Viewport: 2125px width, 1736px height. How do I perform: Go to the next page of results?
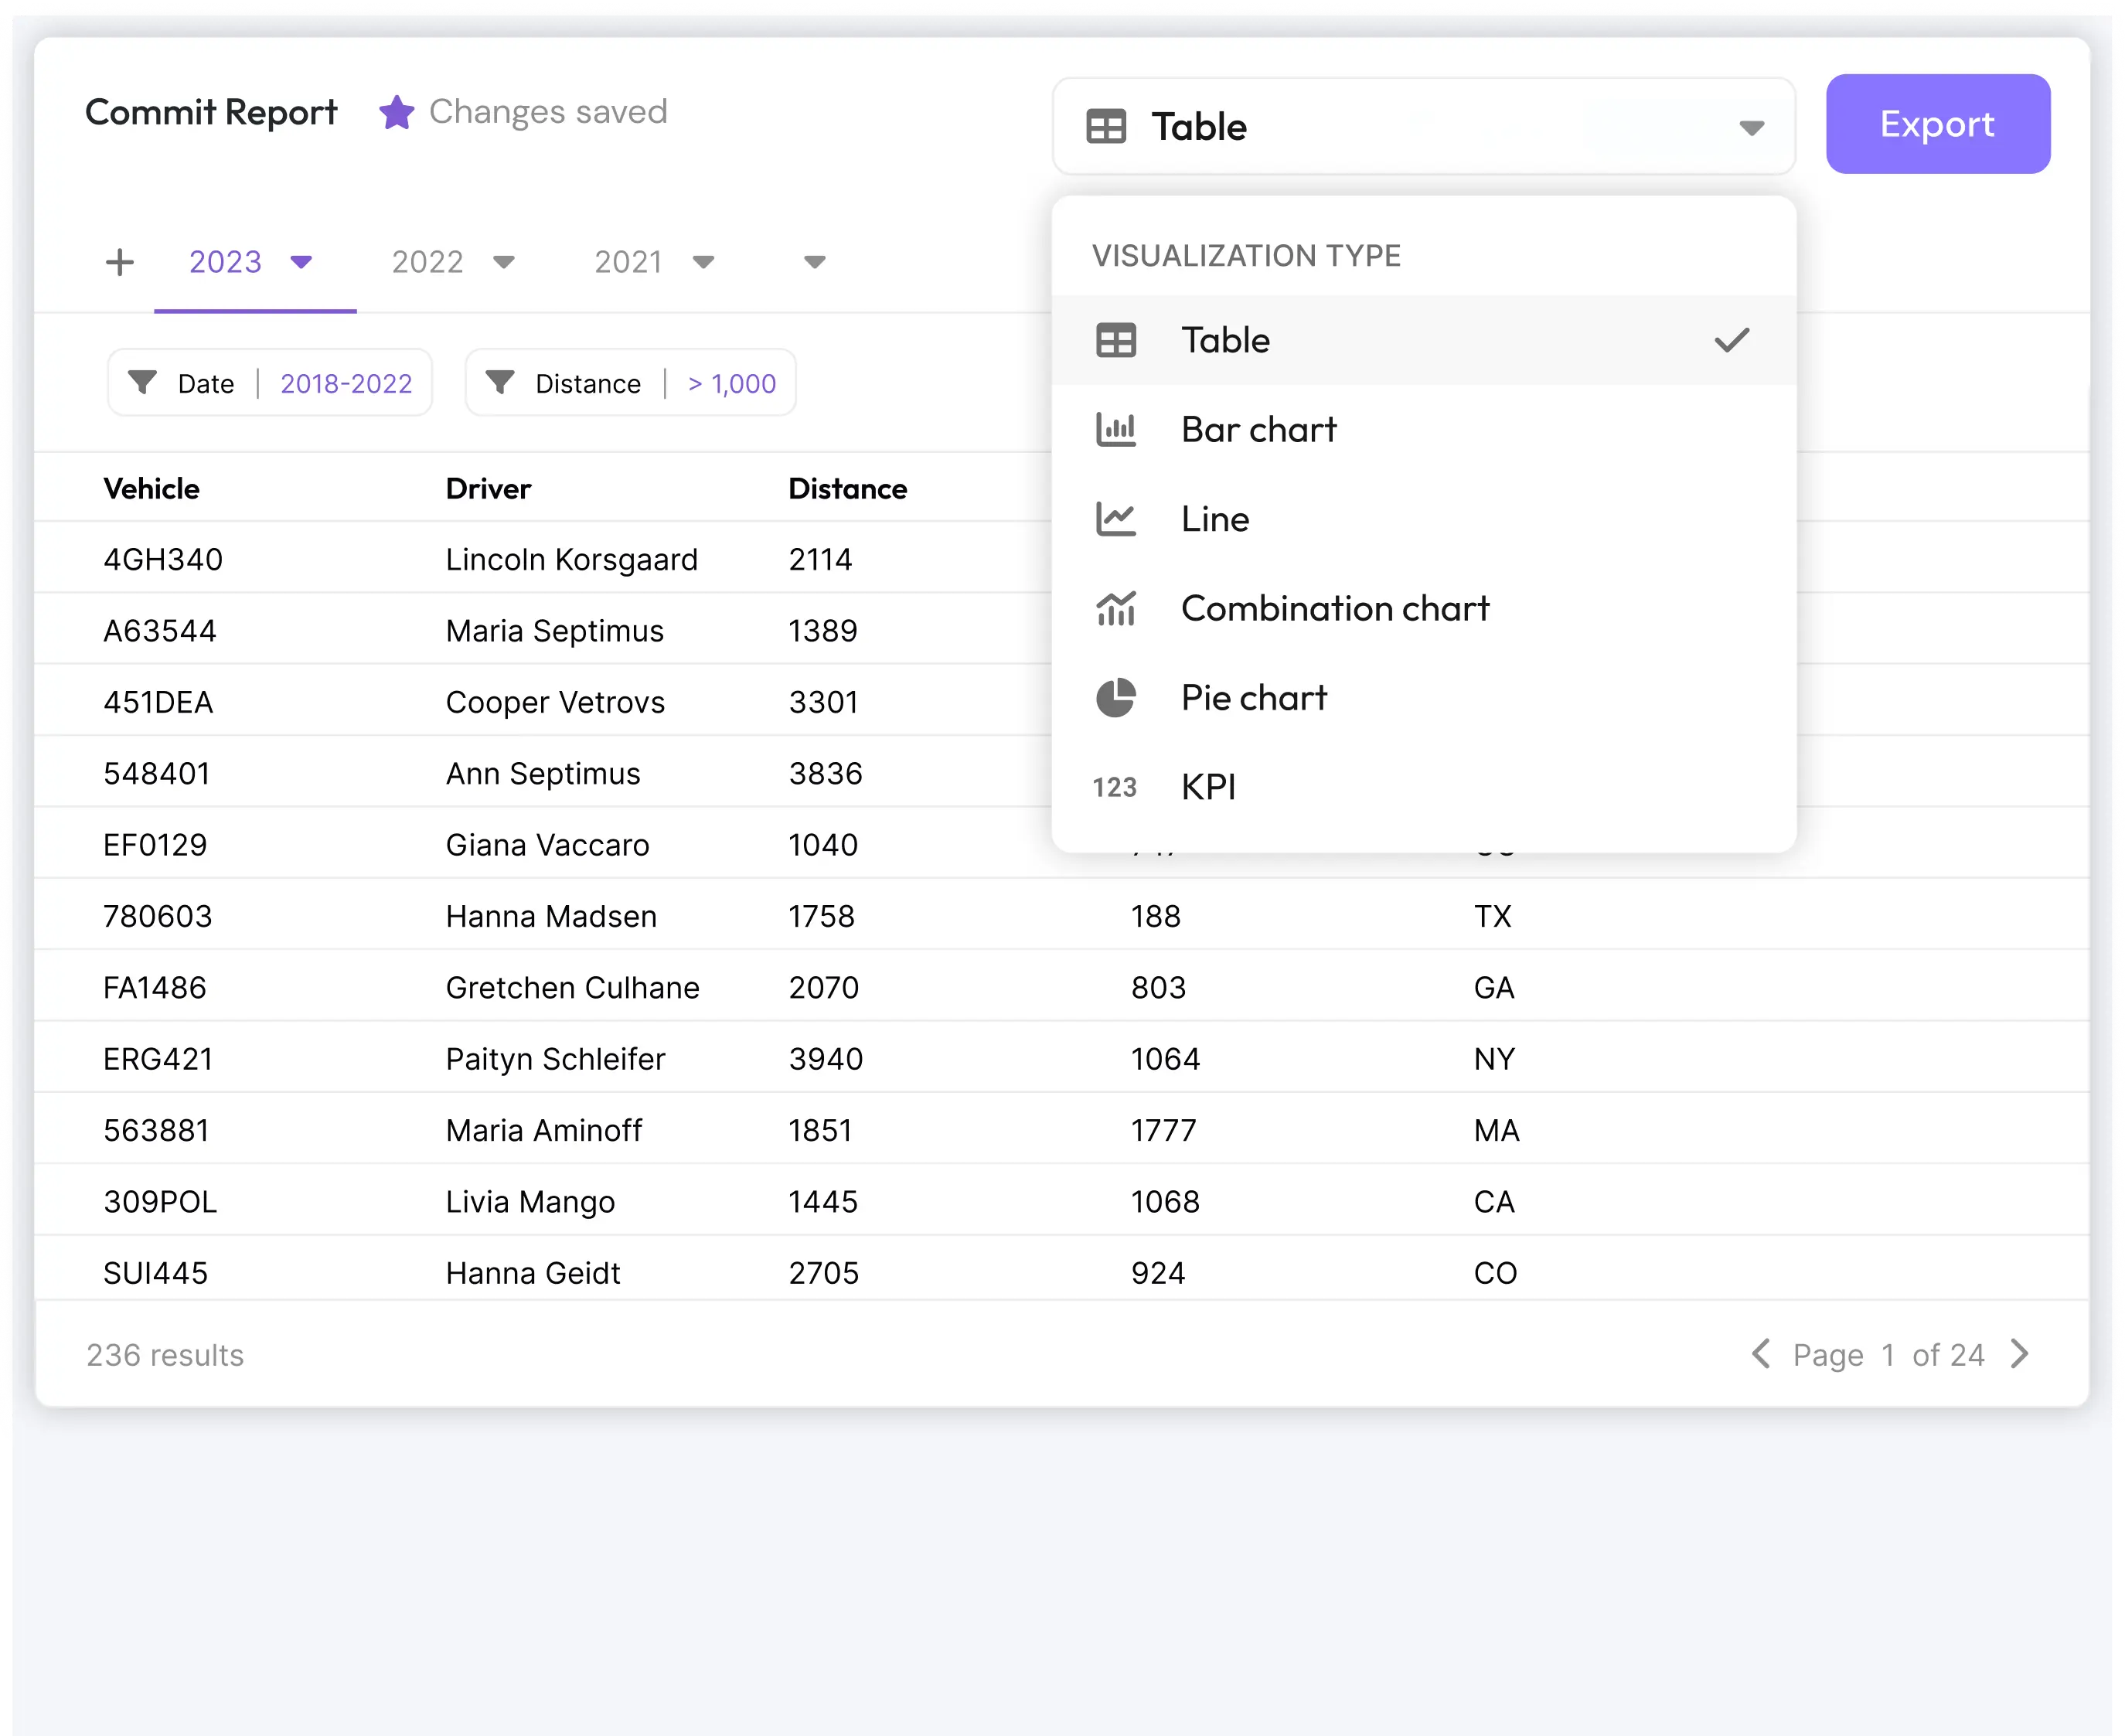[2020, 1354]
